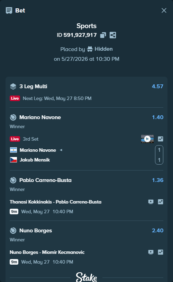The height and width of the screenshot is (282, 173).
Task: Share the bet via share icon
Action: (x=113, y=35)
